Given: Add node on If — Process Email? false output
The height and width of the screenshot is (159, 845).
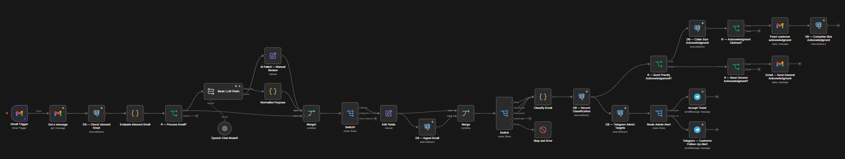Looking at the screenshot, I should (197, 116).
